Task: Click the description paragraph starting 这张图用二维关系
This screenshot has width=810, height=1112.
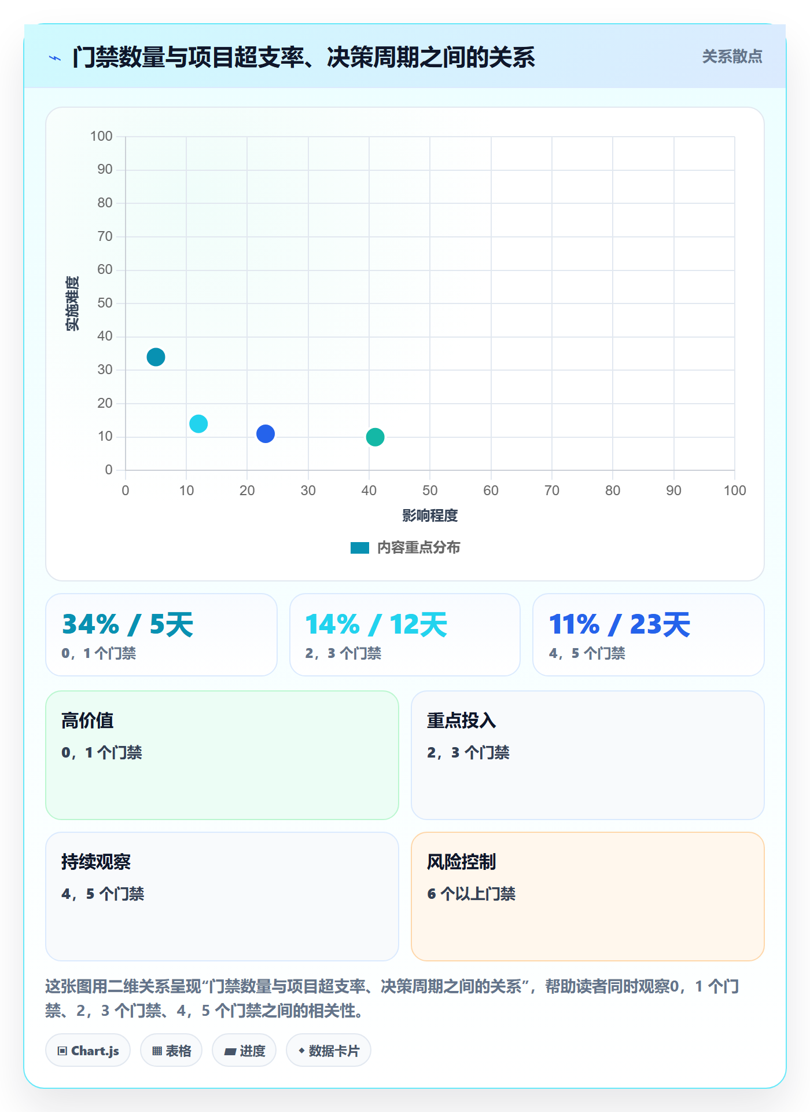Action: [x=392, y=998]
